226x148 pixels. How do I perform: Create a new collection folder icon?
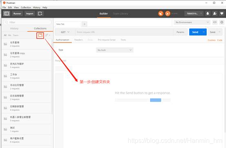40,35
